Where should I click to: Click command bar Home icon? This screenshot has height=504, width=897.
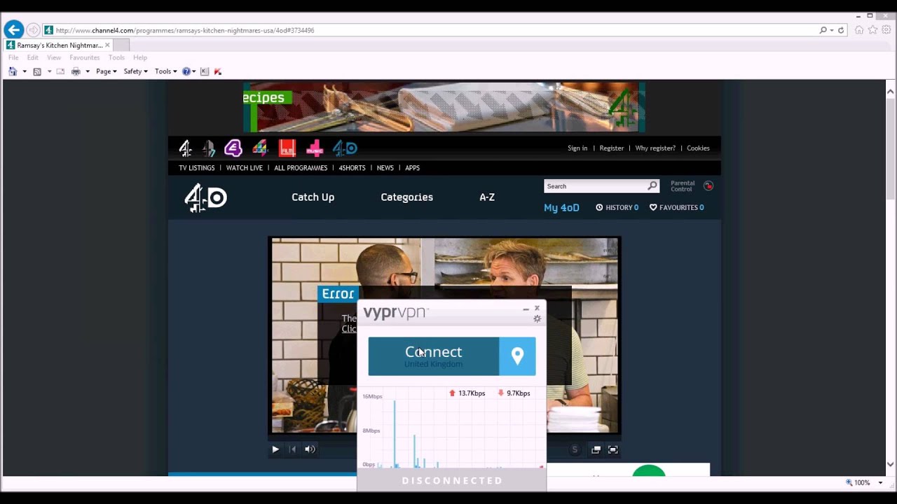13,71
